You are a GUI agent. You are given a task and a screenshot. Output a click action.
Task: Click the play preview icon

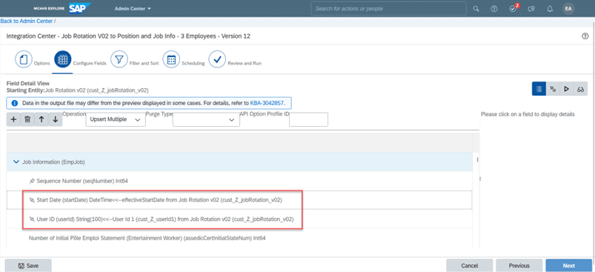[567, 89]
